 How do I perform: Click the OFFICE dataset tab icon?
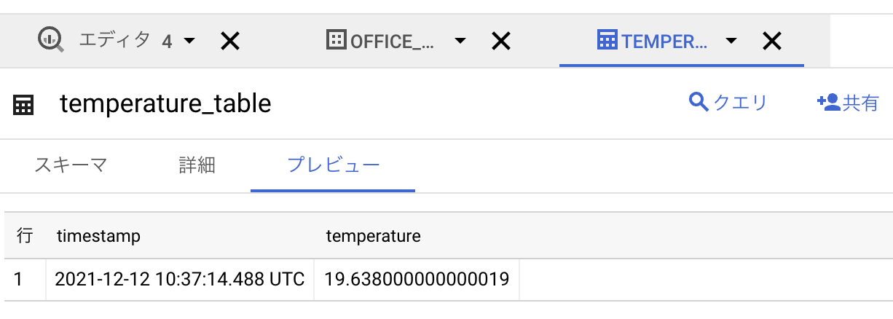coord(336,41)
